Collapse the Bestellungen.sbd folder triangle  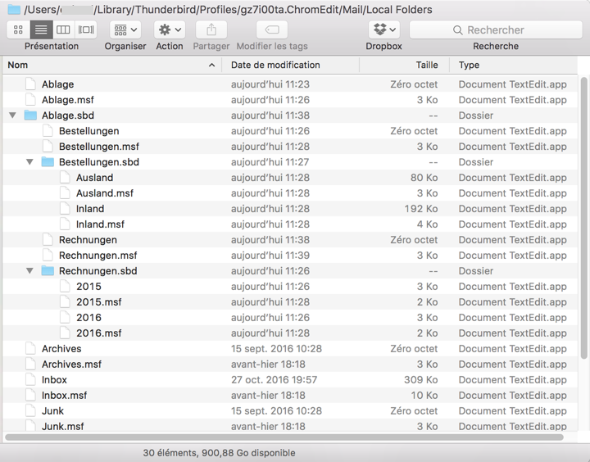tap(29, 162)
